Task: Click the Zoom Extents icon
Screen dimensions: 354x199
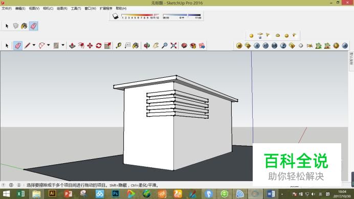Action: tap(173, 46)
